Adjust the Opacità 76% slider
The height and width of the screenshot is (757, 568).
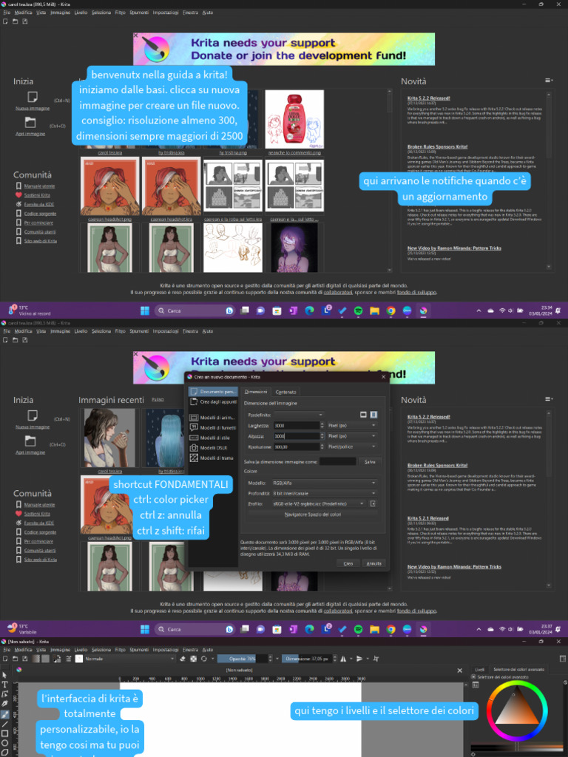tap(243, 659)
